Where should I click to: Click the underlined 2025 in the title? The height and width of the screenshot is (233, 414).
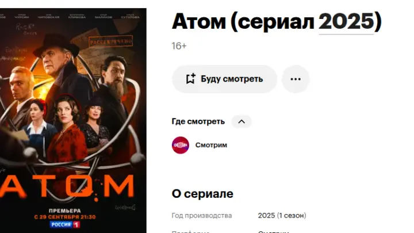click(x=346, y=21)
